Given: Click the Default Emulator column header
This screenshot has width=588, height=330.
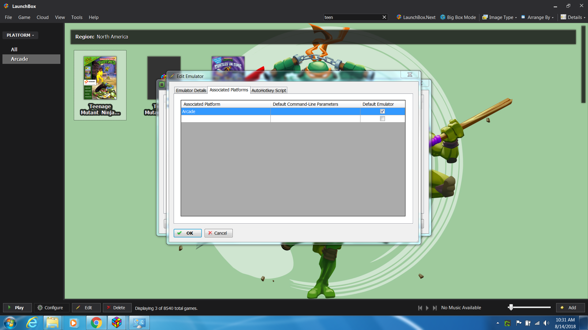Looking at the screenshot, I should pos(383,104).
